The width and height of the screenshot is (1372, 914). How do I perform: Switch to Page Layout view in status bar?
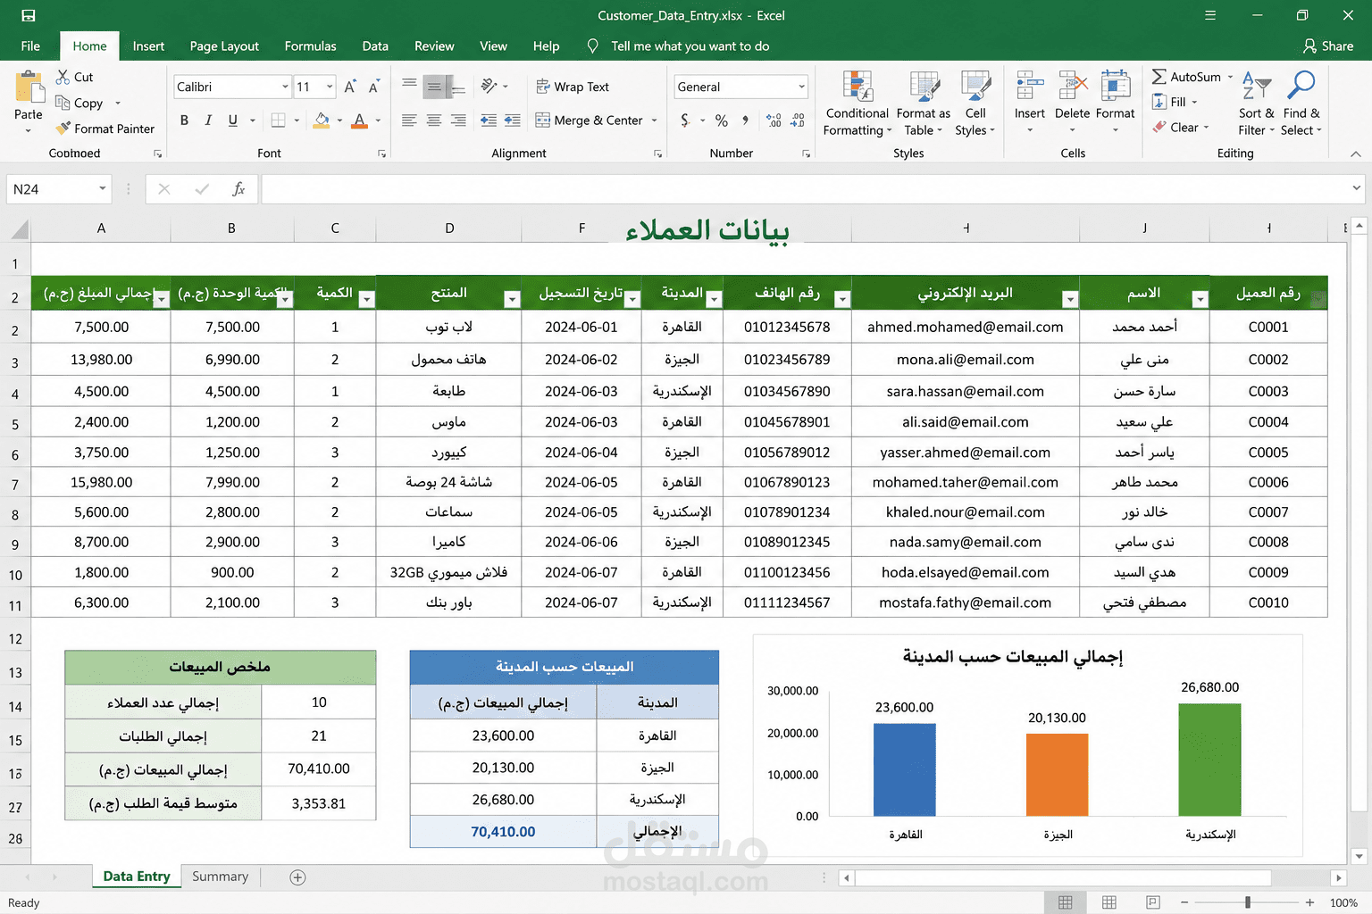(1109, 902)
